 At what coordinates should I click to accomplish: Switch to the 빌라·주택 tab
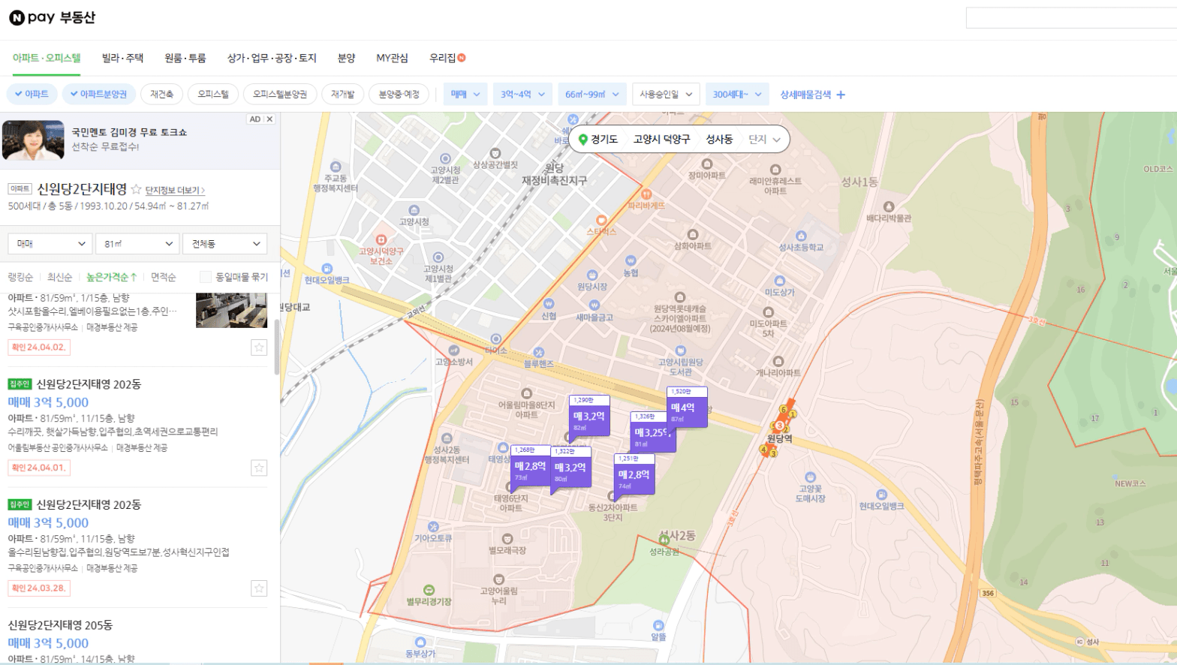(122, 58)
